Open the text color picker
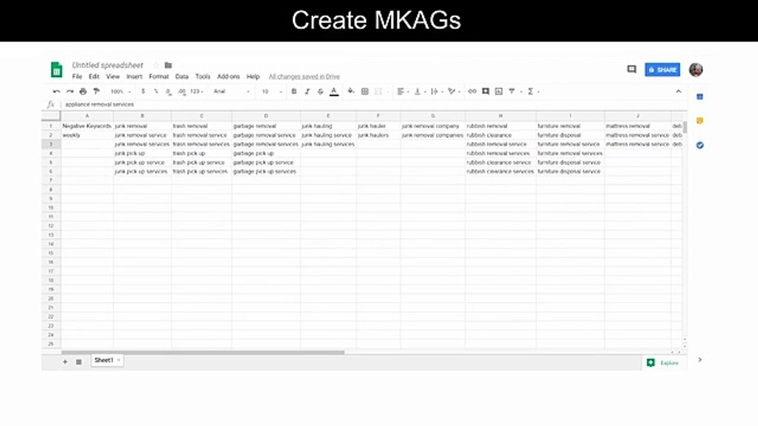This screenshot has height=426, width=758. coord(334,92)
